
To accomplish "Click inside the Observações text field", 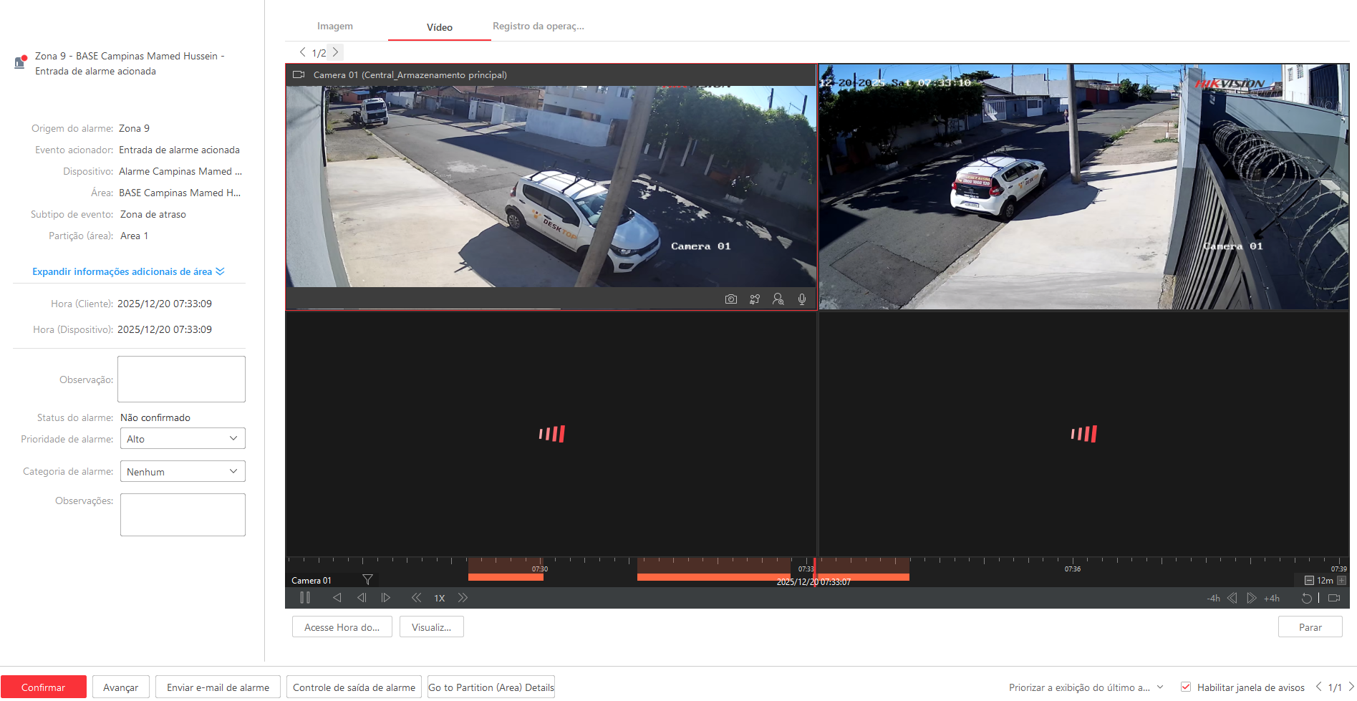I will (183, 515).
